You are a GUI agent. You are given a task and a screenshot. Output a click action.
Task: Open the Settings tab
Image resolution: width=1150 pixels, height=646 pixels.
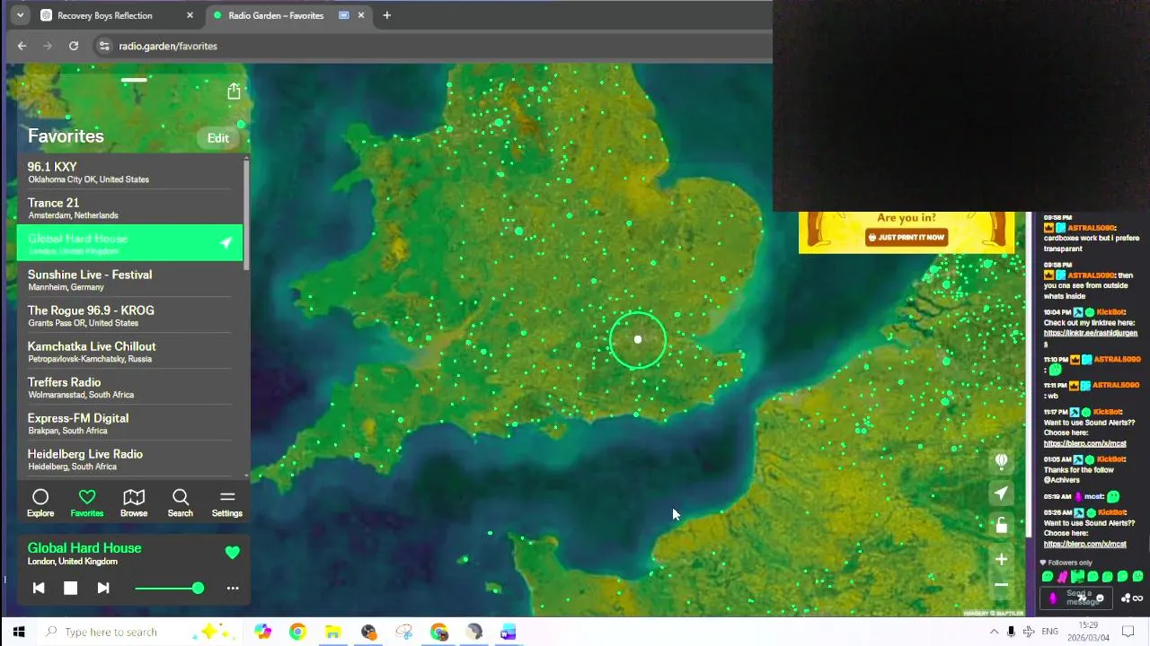pos(227,502)
